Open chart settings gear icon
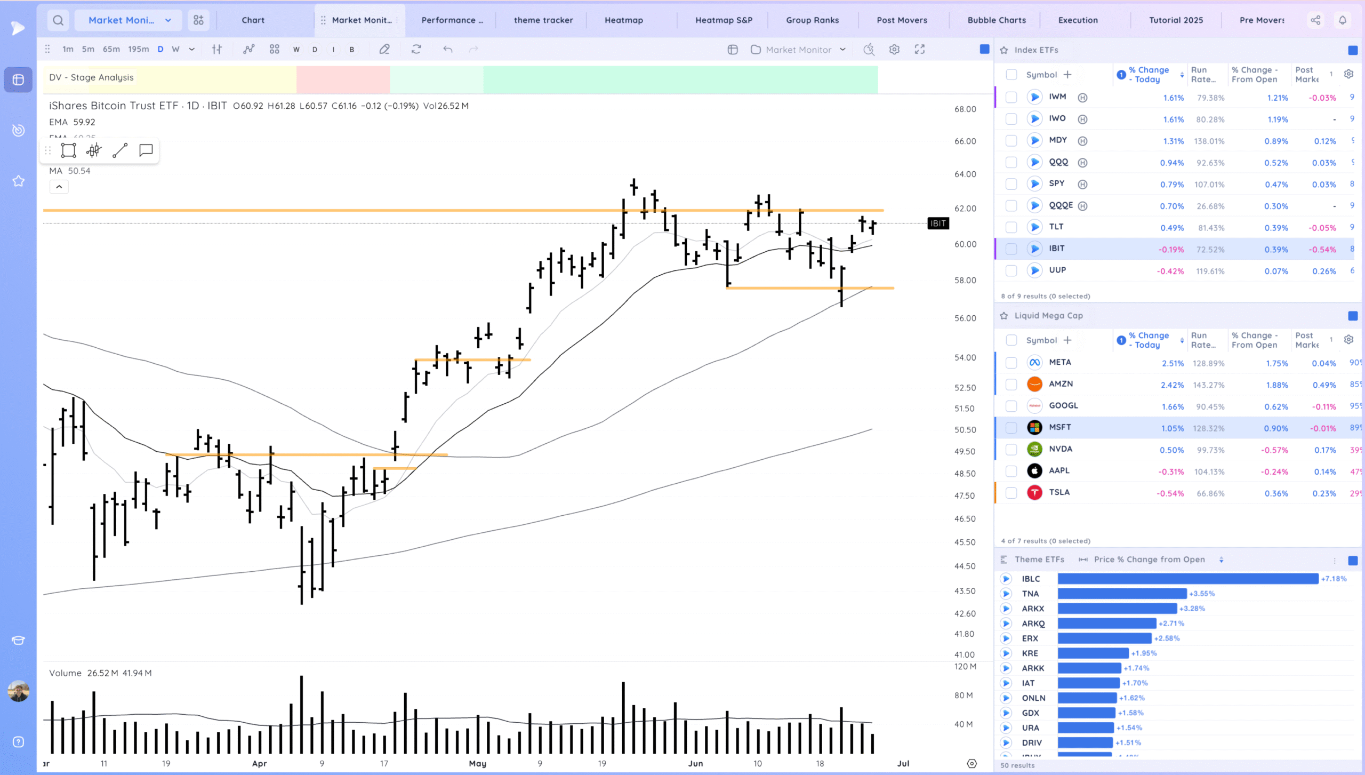The width and height of the screenshot is (1365, 775). (x=894, y=50)
